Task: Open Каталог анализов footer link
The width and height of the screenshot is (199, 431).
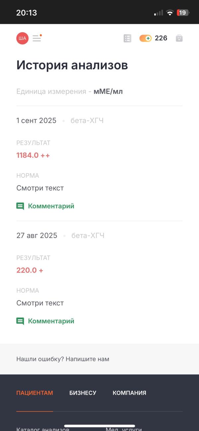Action: tap(43, 429)
